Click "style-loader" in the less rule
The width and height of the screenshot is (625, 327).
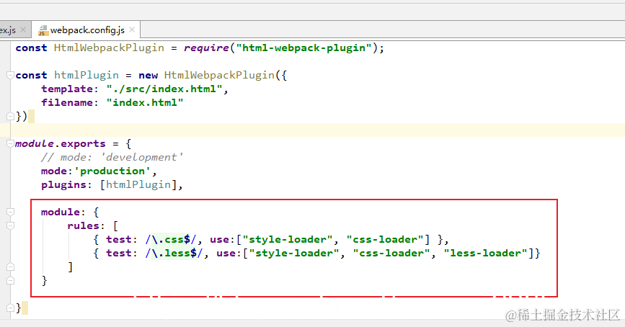pos(294,253)
